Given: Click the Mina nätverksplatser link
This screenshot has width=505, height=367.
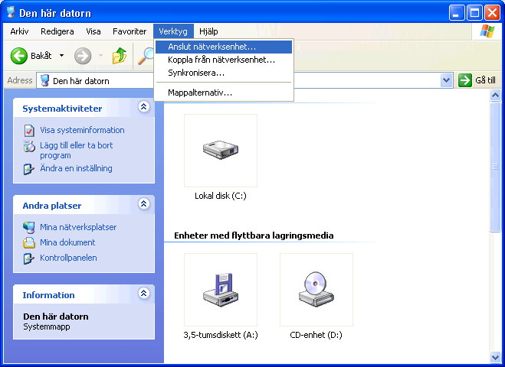Looking at the screenshot, I should click(x=78, y=227).
